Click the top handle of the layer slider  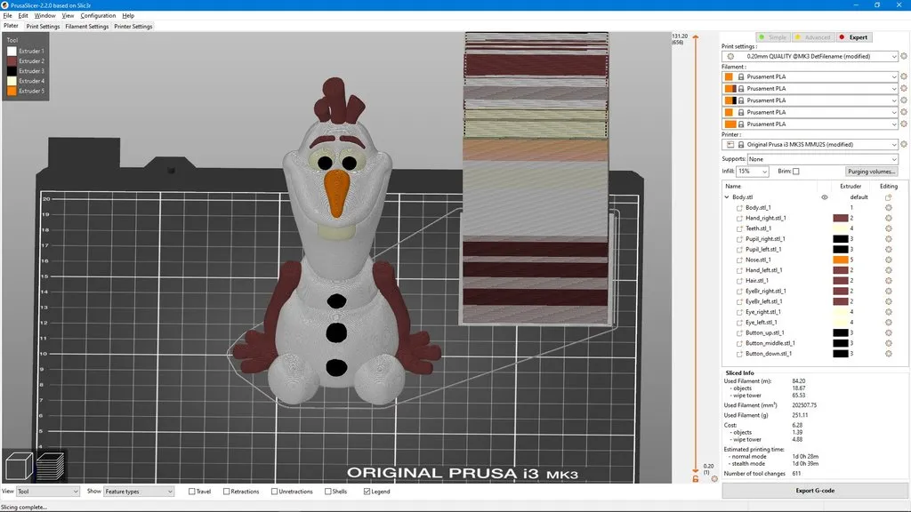pos(696,37)
